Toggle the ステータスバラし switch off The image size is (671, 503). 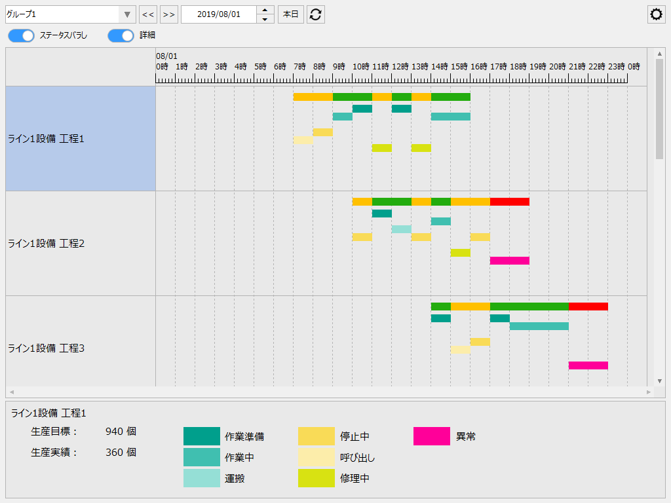(20, 36)
